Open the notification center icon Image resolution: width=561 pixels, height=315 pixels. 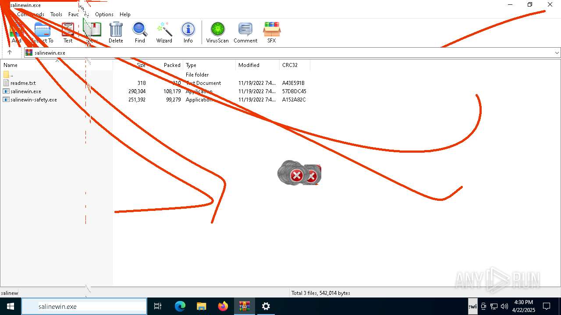547,306
